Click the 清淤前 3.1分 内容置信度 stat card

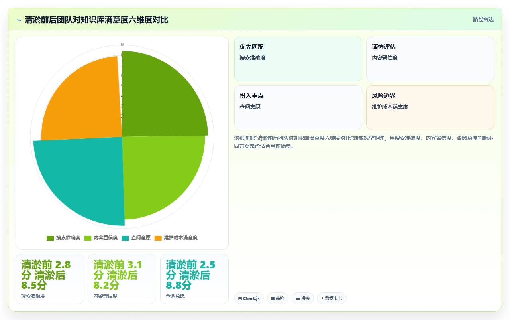[x=122, y=279]
